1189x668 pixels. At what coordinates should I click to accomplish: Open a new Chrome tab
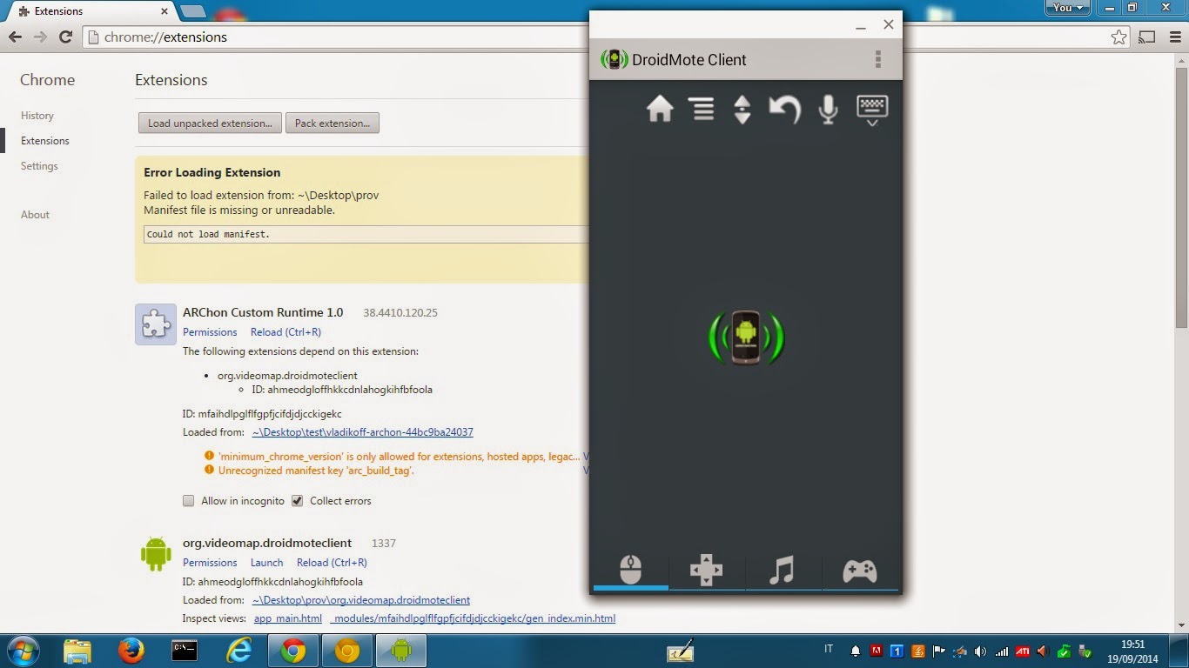tap(193, 11)
